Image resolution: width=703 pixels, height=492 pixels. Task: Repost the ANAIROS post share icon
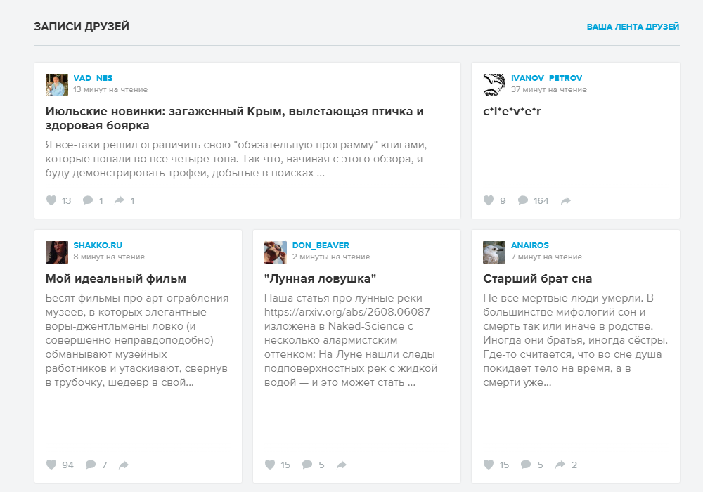click(560, 465)
